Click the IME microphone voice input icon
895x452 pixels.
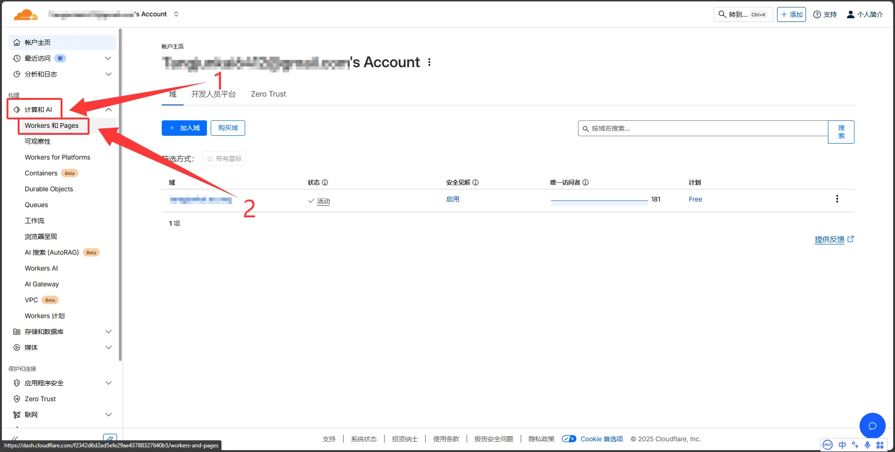867,445
